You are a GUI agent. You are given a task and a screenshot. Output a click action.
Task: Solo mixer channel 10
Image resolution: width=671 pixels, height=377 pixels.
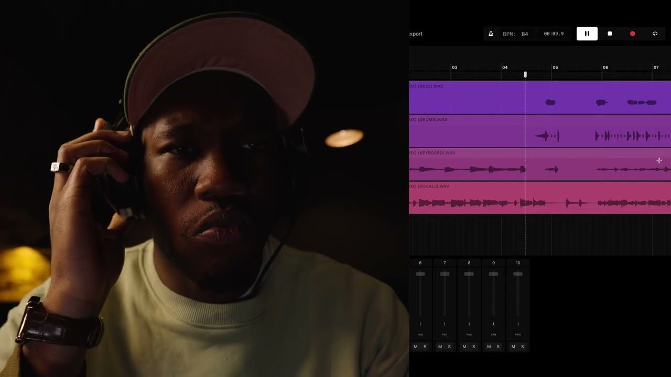(522, 347)
